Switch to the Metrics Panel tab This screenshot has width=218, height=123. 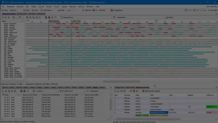click(130, 87)
